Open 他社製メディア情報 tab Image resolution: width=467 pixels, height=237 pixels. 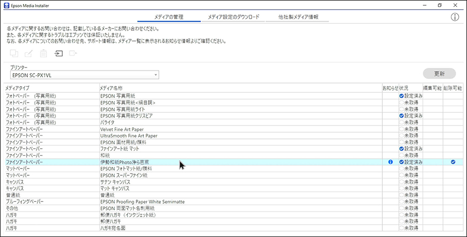[x=298, y=17]
